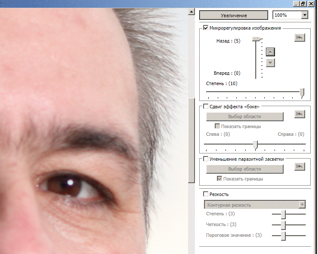Tick the Резкость checkbox
Image resolution: width=318 pixels, height=254 pixels.
tap(206, 194)
